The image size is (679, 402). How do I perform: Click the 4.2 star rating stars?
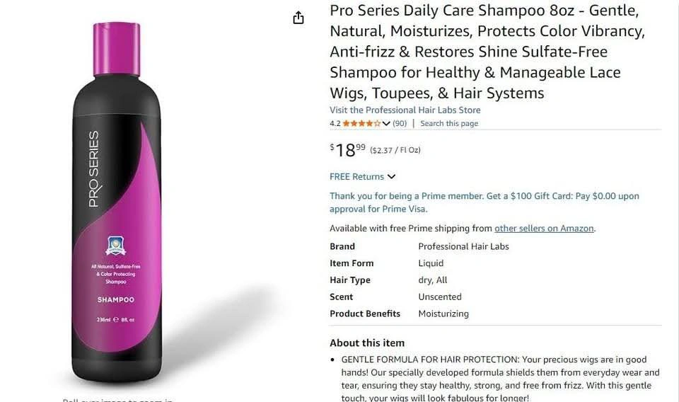(x=361, y=123)
